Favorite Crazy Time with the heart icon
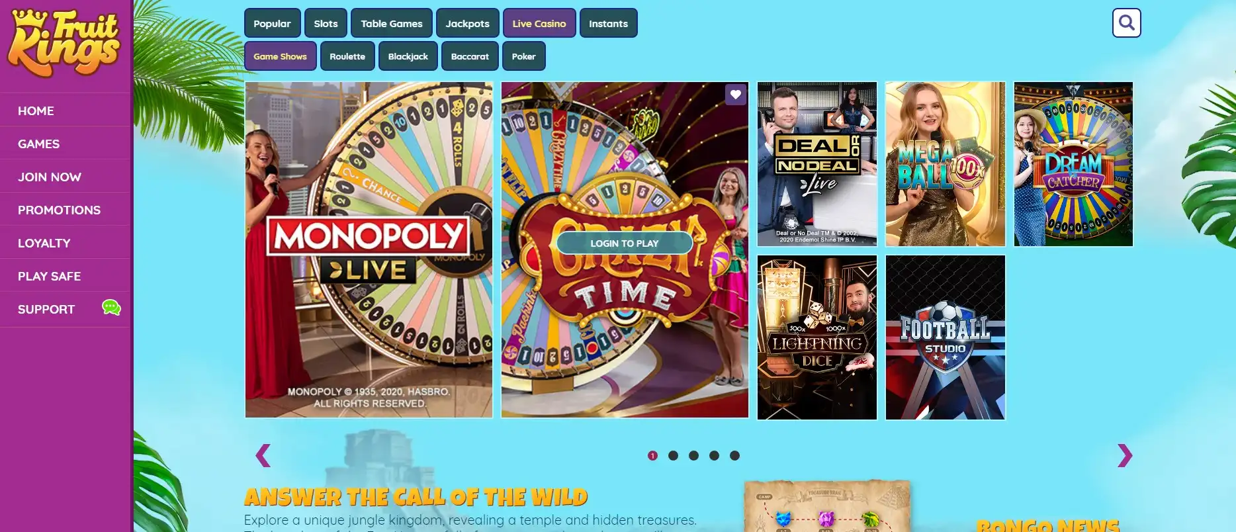This screenshot has width=1236, height=532. pyautogui.click(x=736, y=95)
